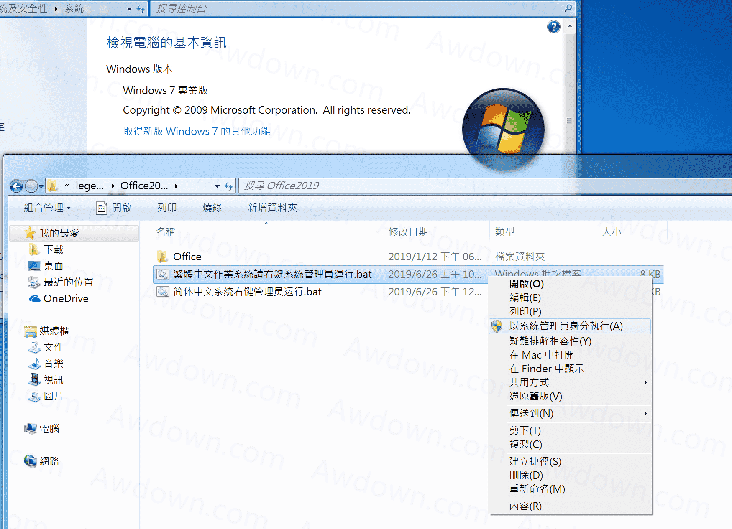Click the refresh icon beside Explorer address bar
Screen dimensions: 732x529
[x=228, y=186]
